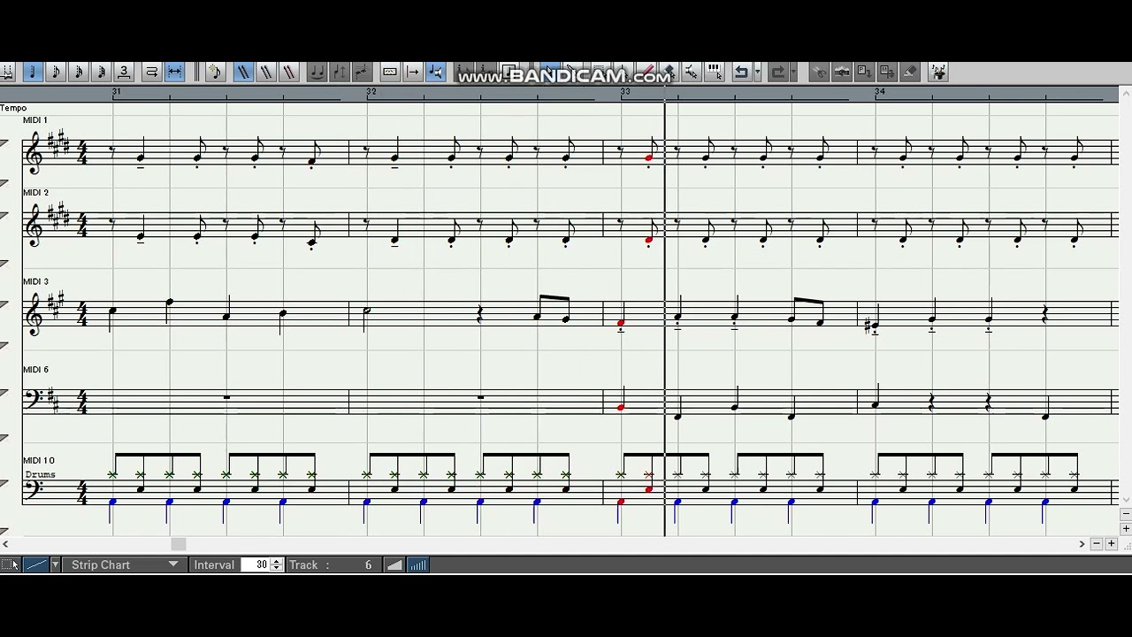Click the horizontal scrollbar thumb
Image resolution: width=1132 pixels, height=637 pixels.
coord(179,544)
